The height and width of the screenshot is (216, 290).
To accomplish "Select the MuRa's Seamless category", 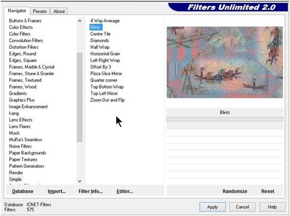I will point(26,140).
